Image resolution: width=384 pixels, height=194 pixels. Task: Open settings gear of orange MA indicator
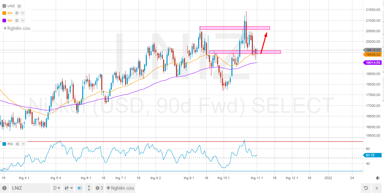click(x=17, y=13)
